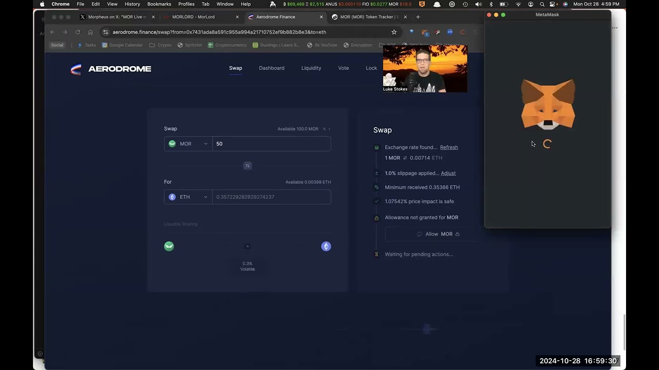This screenshot has width=659, height=370.
Task: Click the Allow MOR button
Action: click(x=438, y=234)
